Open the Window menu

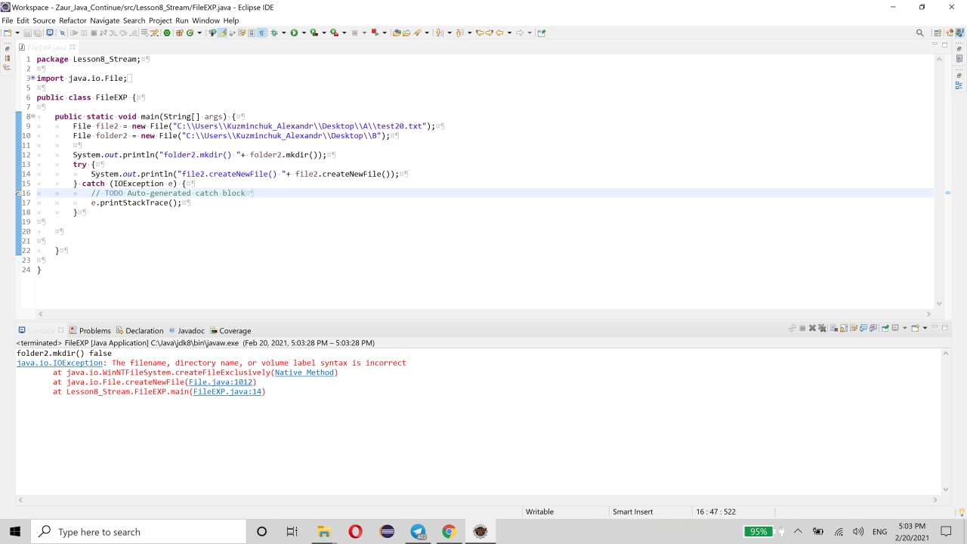(205, 20)
